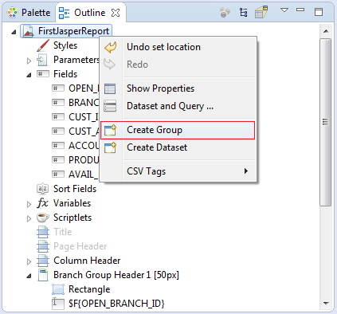Click the Scriptlets coffee cup icon

click(43, 218)
